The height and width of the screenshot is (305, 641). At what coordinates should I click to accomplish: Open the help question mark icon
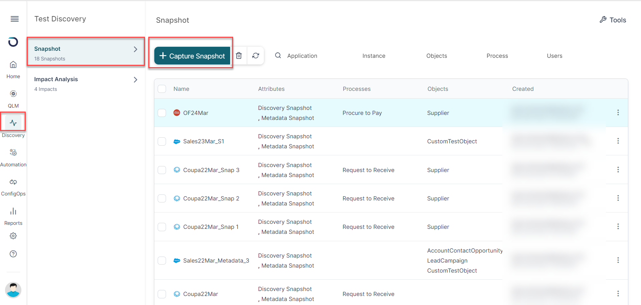13,254
